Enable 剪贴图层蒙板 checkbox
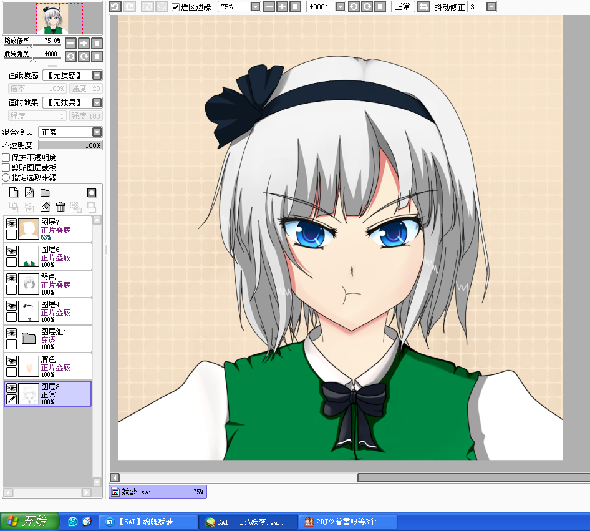The height and width of the screenshot is (531, 590). pos(6,167)
